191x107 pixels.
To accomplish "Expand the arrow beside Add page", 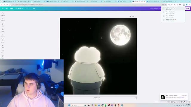I will click(x=135, y=98).
